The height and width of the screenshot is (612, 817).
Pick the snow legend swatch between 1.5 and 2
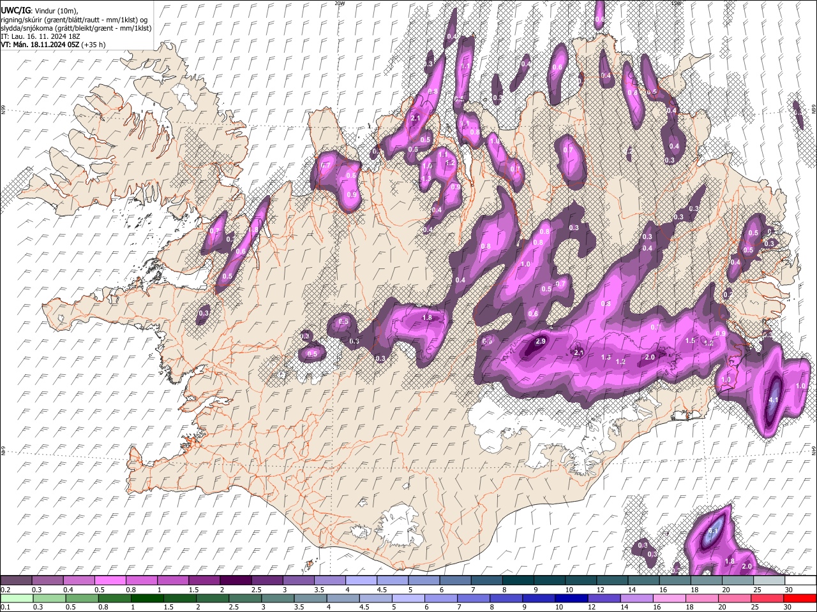pyautogui.click(x=204, y=580)
